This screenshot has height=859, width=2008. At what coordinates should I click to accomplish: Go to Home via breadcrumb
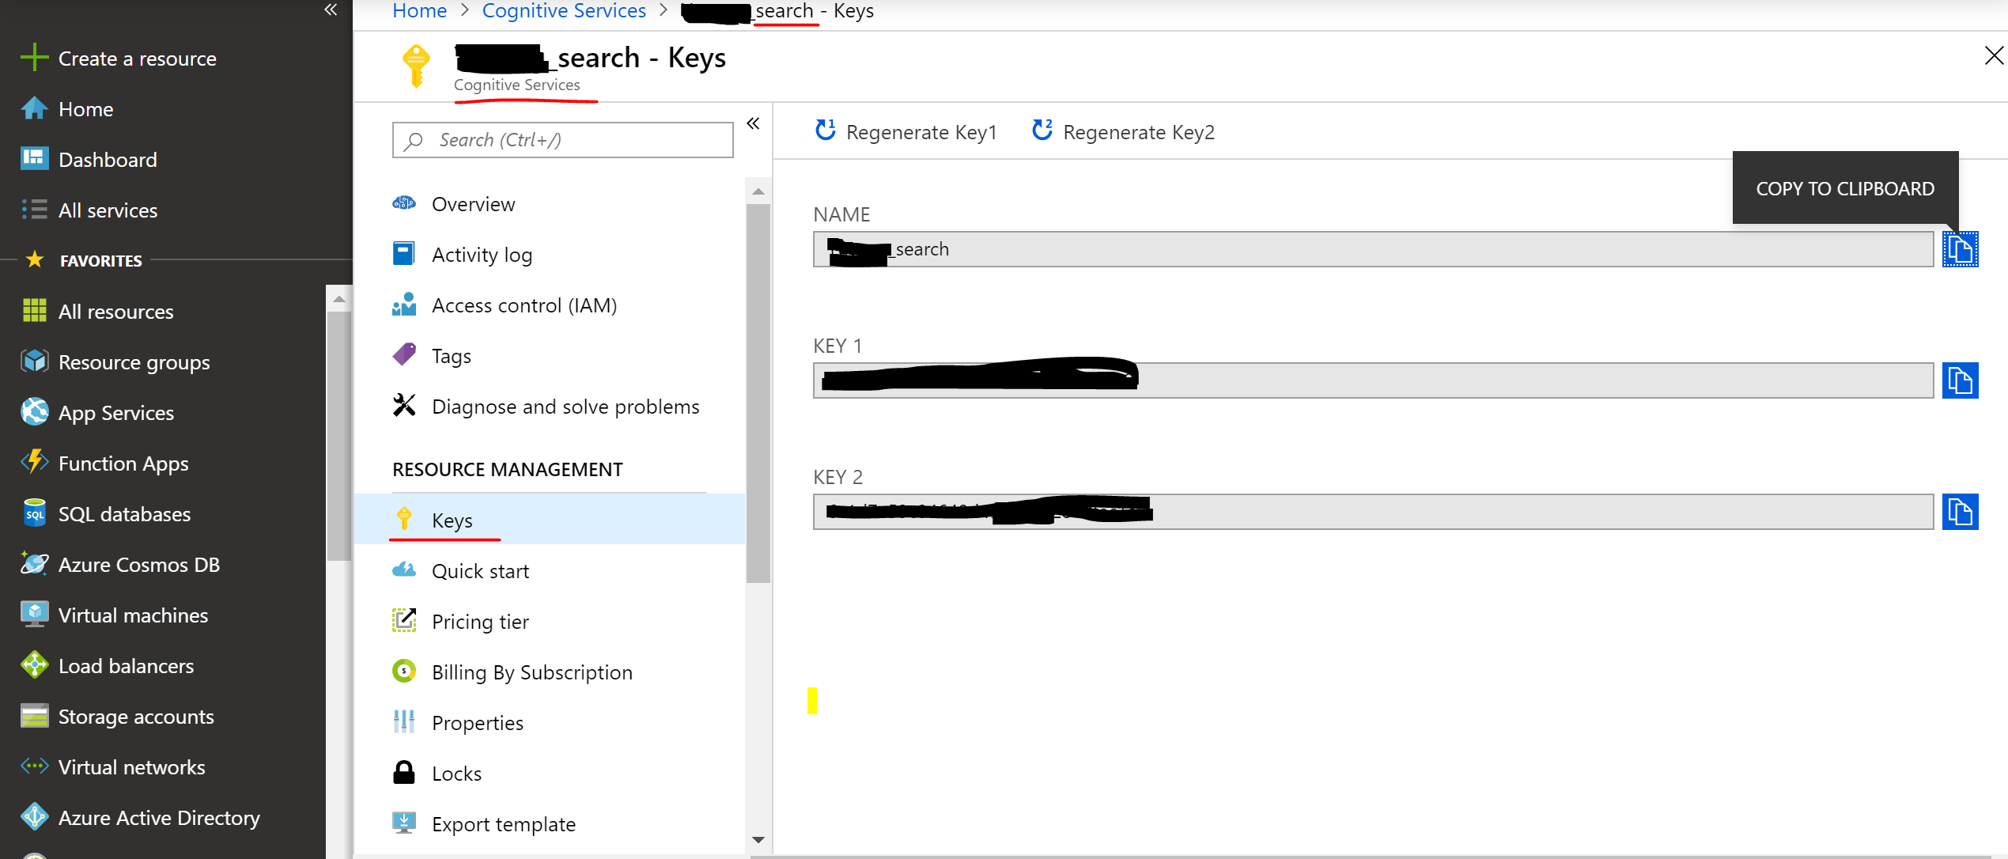pos(419,10)
